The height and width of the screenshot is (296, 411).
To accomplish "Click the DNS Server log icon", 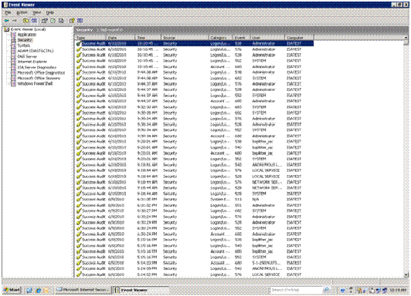I will click(13, 56).
